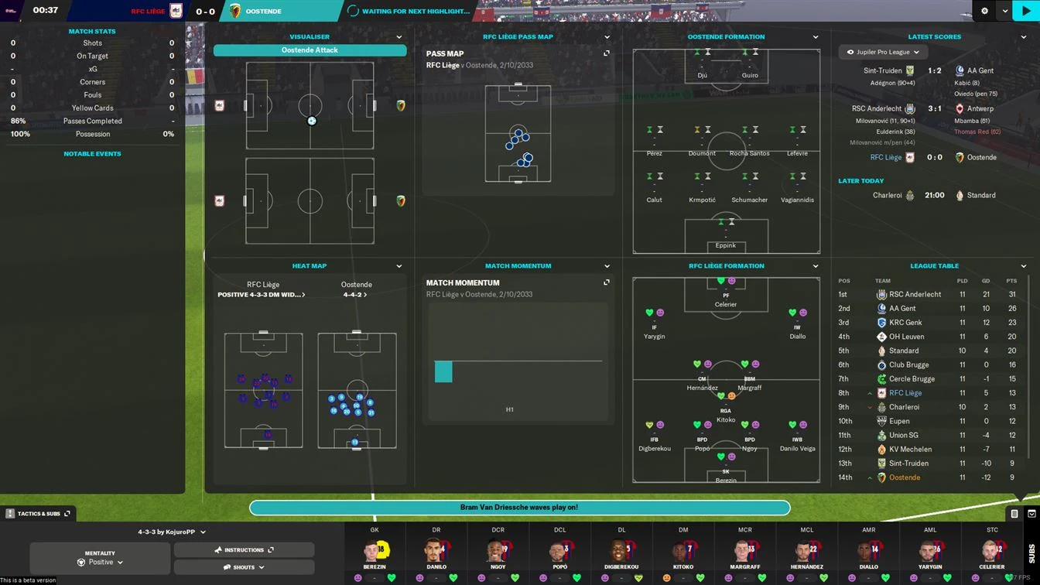
Task: Click the Oostende Attack visualiser button
Action: 310,50
